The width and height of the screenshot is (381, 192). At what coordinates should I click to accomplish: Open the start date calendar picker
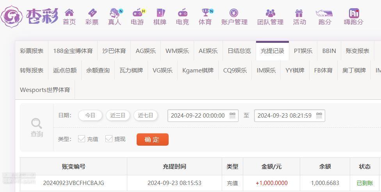click(x=233, y=115)
